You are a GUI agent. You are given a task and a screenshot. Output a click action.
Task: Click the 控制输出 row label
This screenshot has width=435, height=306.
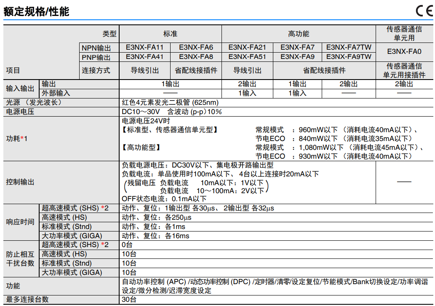[20, 182]
